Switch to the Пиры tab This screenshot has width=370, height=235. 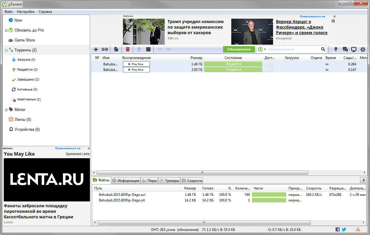click(x=149, y=180)
